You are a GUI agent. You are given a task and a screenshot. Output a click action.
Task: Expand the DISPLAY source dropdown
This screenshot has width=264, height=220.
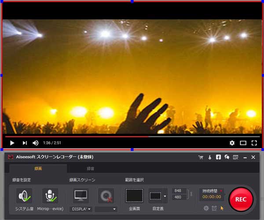81,209
